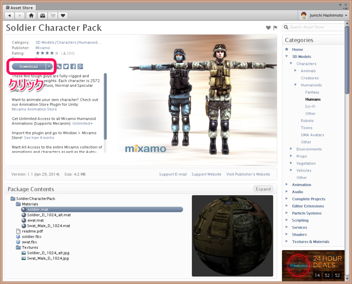
Task: Expand the Animation category arrow
Action: pyautogui.click(x=286, y=184)
